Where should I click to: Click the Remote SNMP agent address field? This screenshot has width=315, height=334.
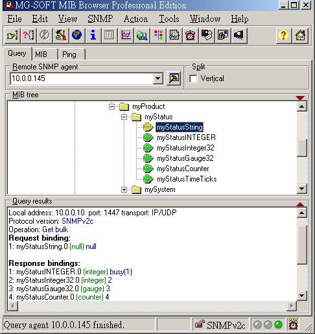(82, 78)
